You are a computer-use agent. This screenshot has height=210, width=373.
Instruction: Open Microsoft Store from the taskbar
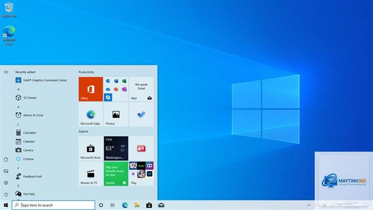[x=149, y=205]
